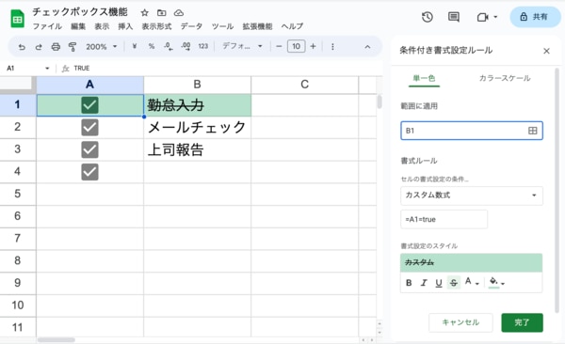
Task: Open the 表示形式 menu
Action: click(x=156, y=26)
